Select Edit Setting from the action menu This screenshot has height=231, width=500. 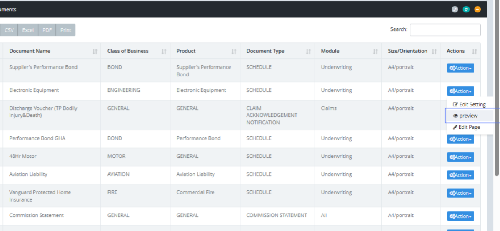coord(469,105)
